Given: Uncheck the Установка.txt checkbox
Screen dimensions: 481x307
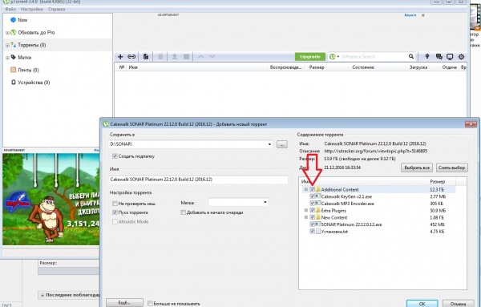Looking at the screenshot, I should 312,232.
